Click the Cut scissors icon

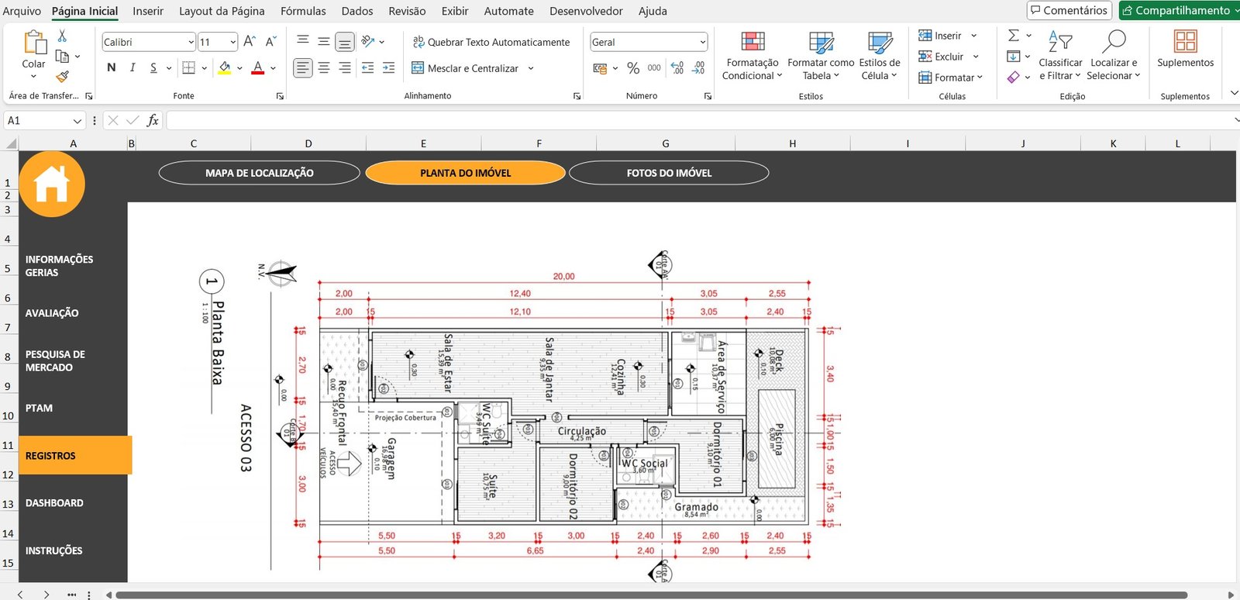click(62, 36)
